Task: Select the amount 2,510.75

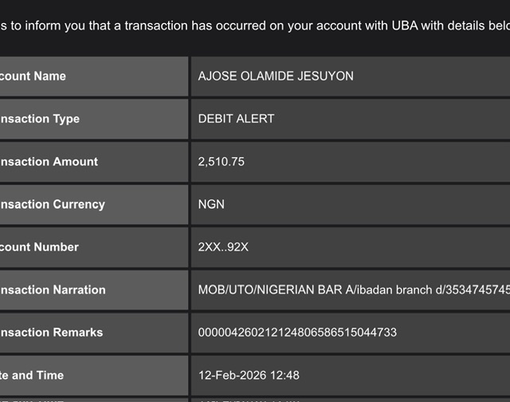Action: pyautogui.click(x=222, y=162)
